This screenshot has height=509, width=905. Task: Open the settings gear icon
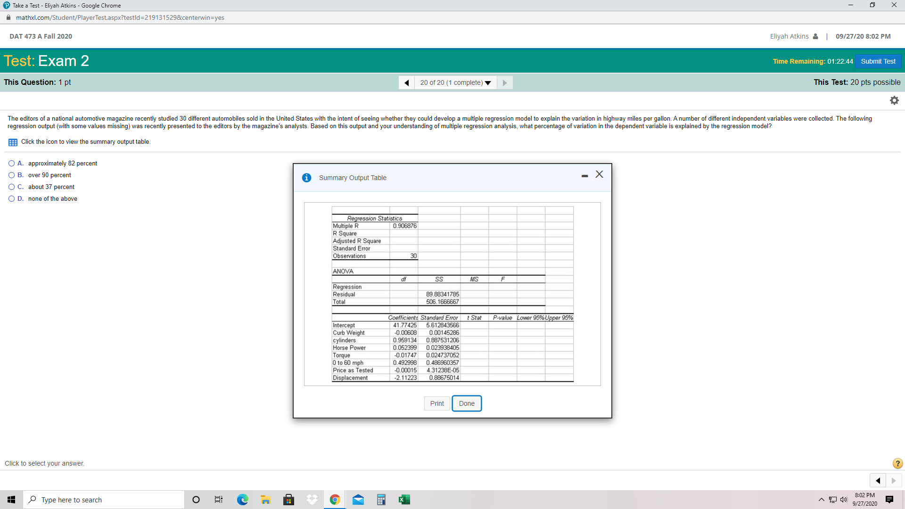[894, 100]
